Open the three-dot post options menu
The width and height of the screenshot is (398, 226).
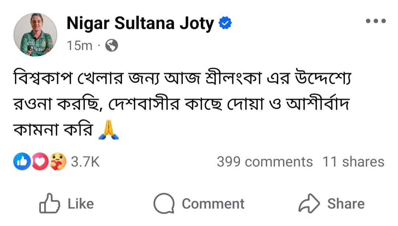click(x=376, y=21)
